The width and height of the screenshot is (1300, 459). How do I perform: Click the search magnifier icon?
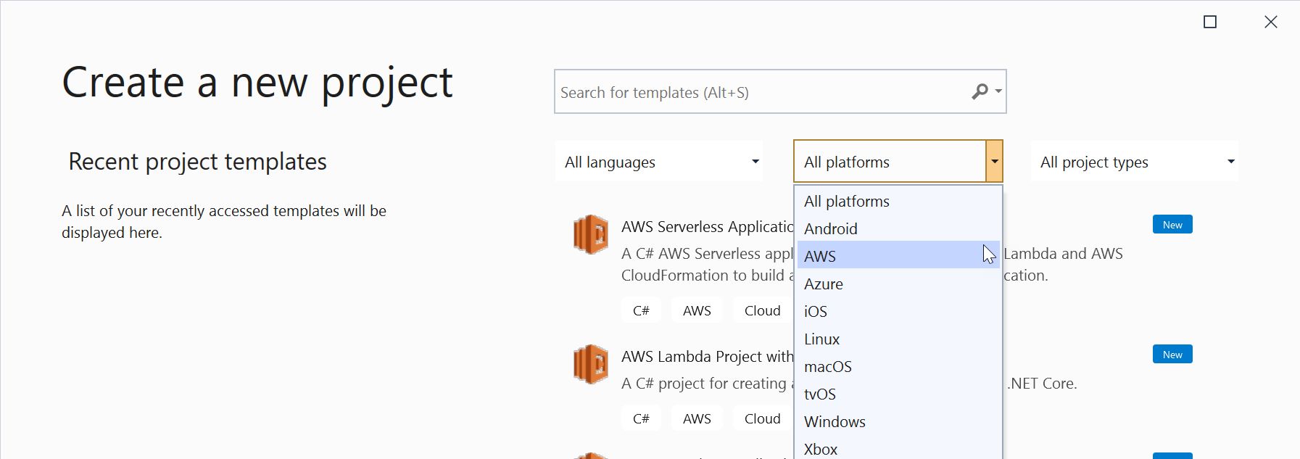coord(980,91)
